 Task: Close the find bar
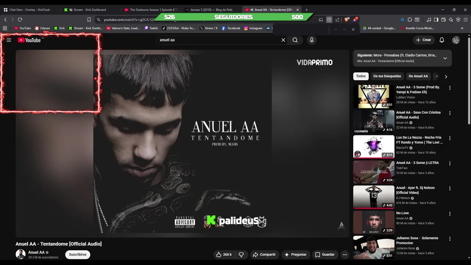click(x=353, y=29)
